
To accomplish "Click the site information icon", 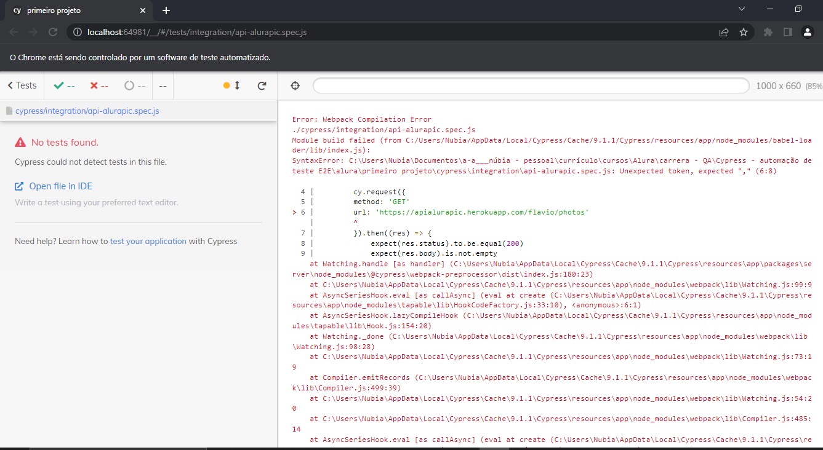I will [x=78, y=32].
